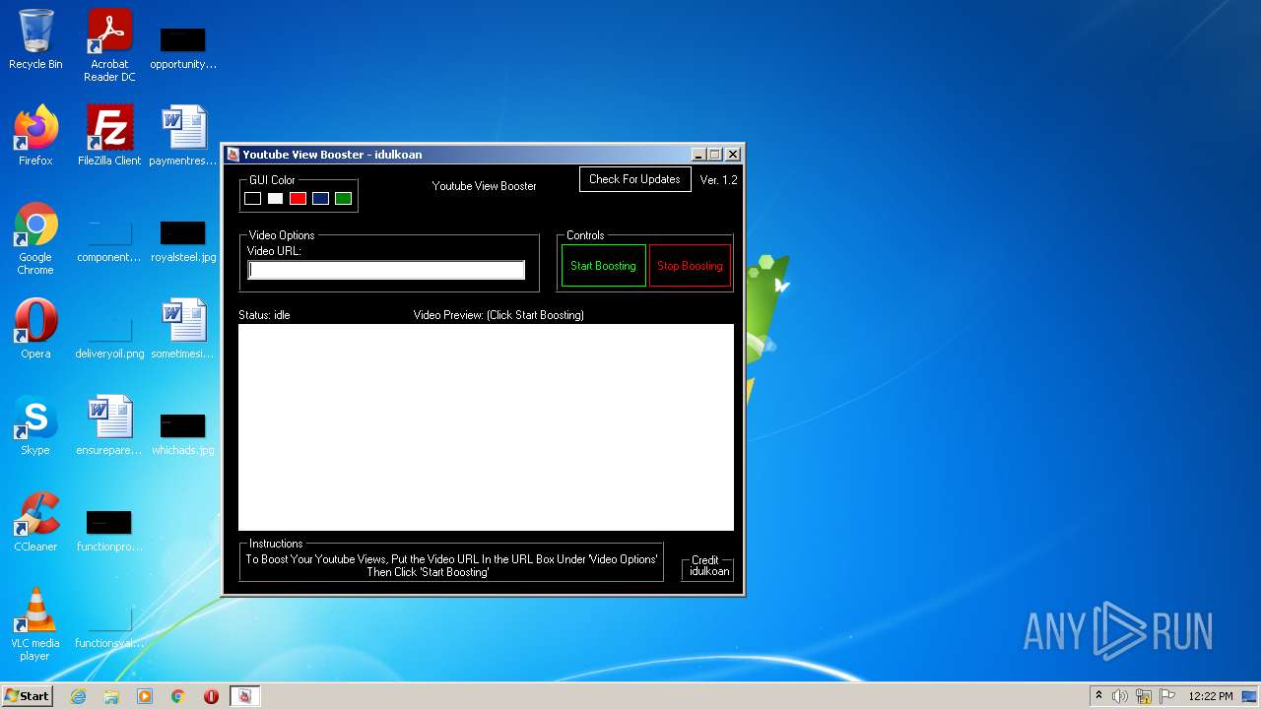The height and width of the screenshot is (709, 1261).
Task: Select the red GUI color swatch
Action: (299, 199)
